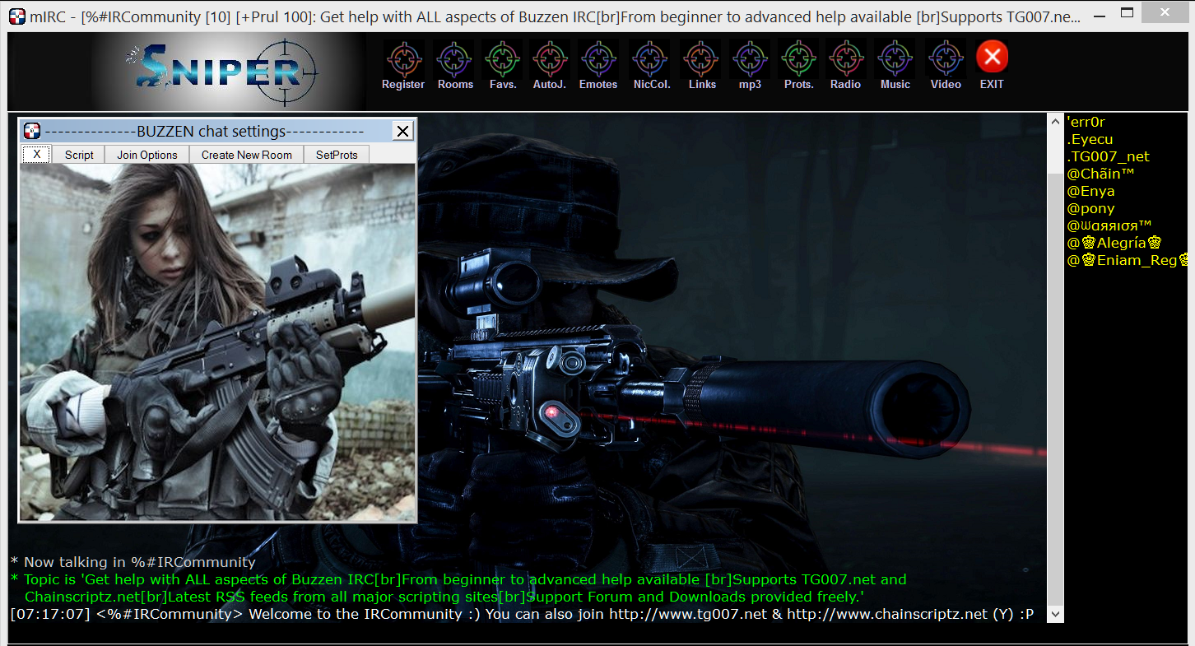Click the mp3 crosshair icon
This screenshot has width=1195, height=646.
(750, 60)
